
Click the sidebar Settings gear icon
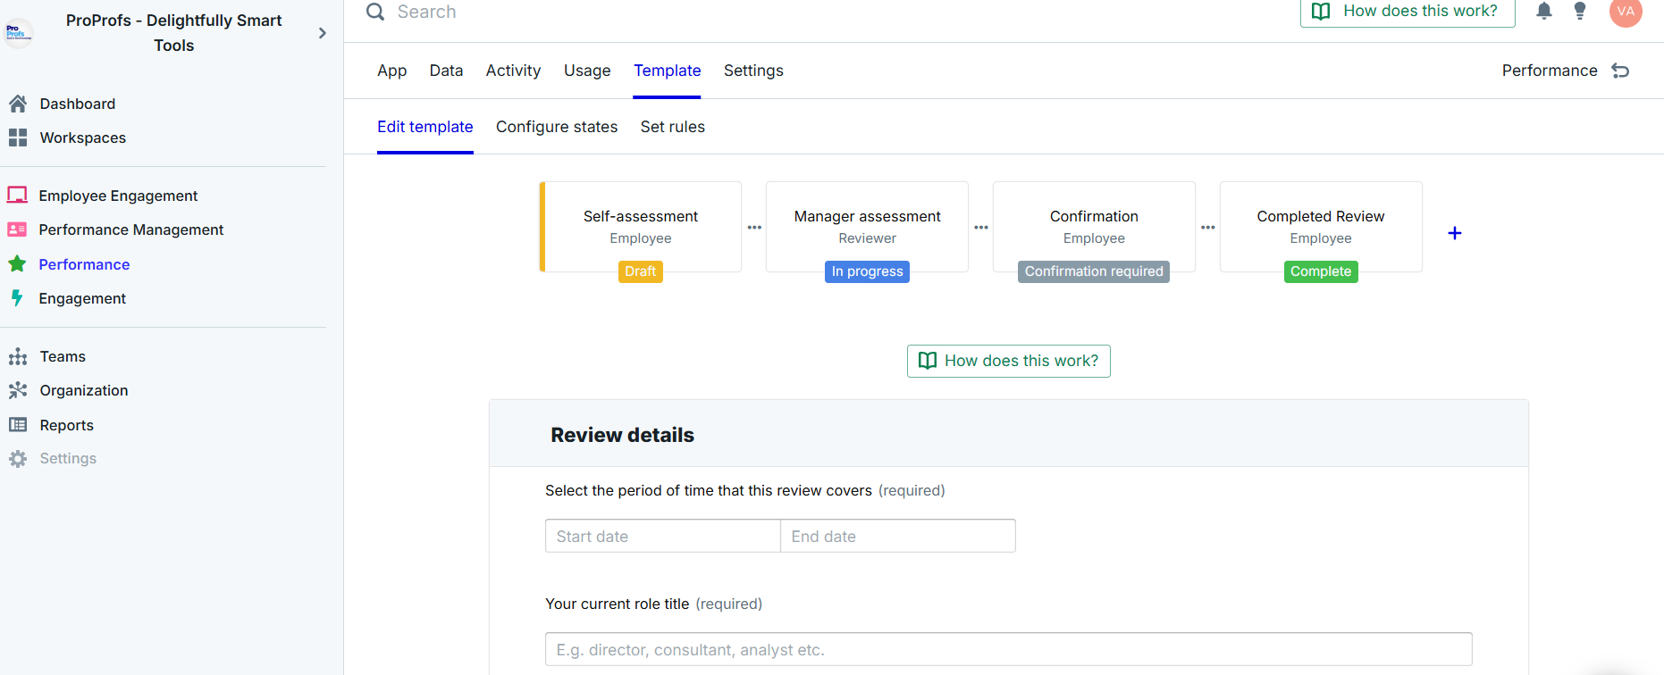(x=18, y=459)
